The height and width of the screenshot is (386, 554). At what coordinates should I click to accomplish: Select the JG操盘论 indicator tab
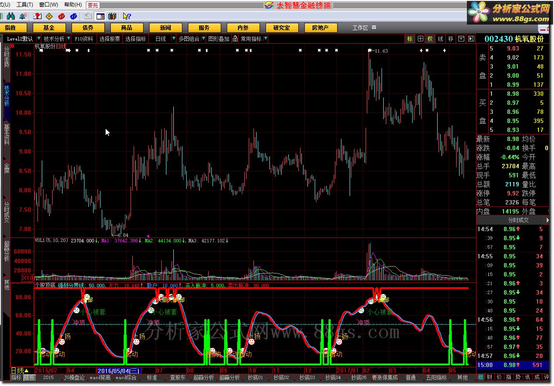[x=74, y=377]
